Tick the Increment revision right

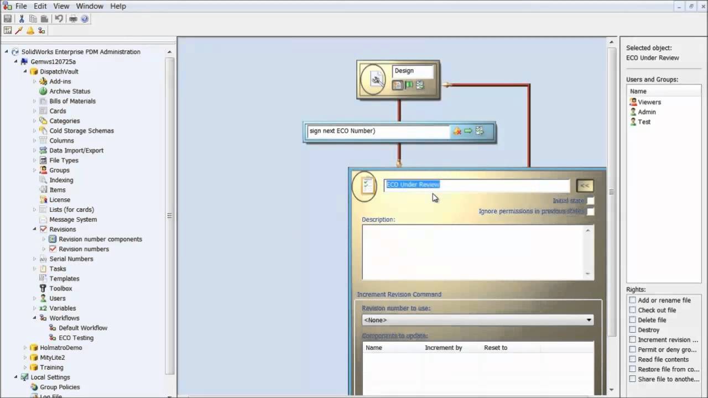tap(632, 340)
